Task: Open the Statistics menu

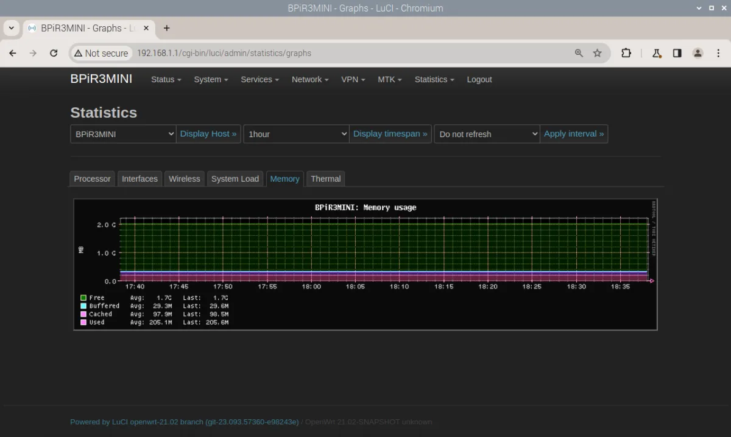Action: click(x=434, y=79)
